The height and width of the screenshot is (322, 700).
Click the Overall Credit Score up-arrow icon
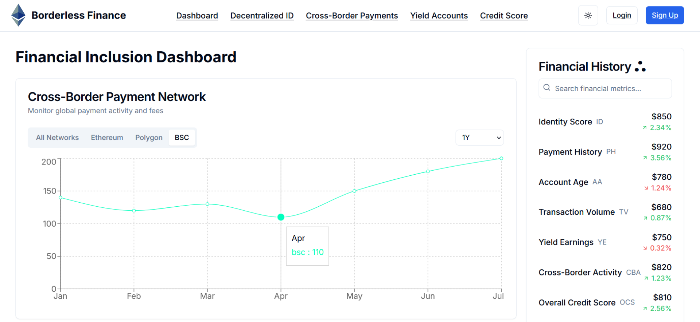coord(645,309)
